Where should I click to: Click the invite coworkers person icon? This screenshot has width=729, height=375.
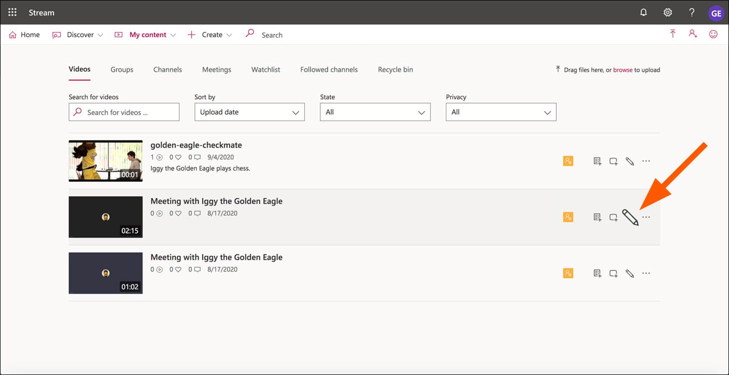tap(693, 34)
